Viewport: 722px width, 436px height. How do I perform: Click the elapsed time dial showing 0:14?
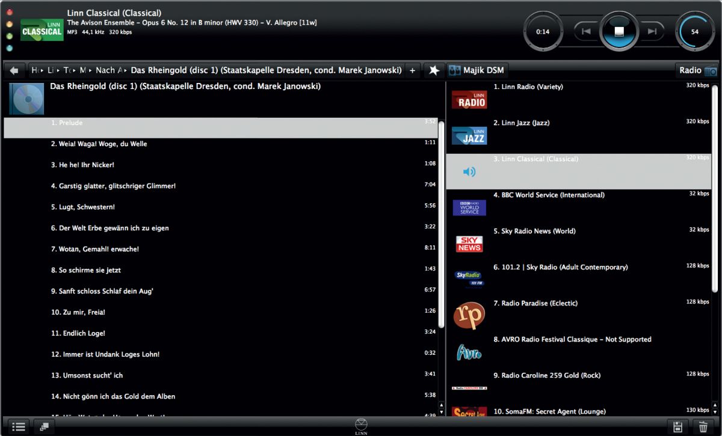pyautogui.click(x=543, y=31)
